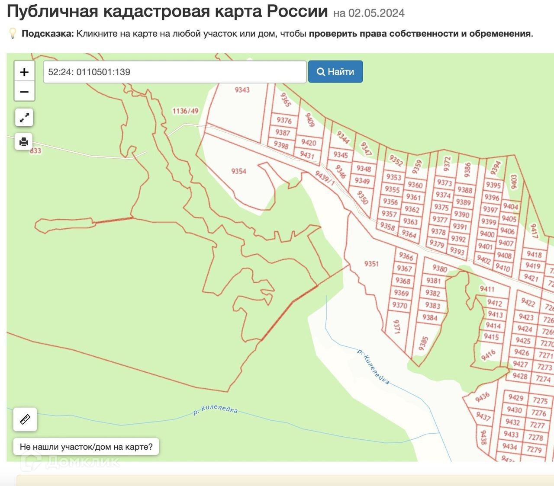
Task: Select parcel 9377 on the map
Action: point(440,220)
